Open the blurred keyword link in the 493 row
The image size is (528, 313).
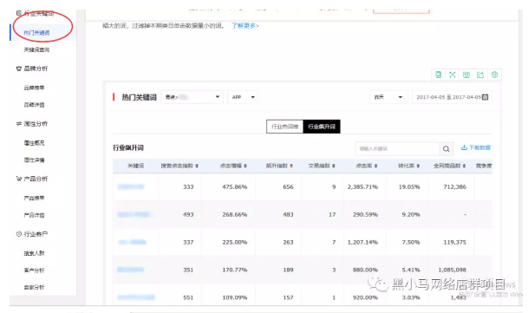pos(135,214)
